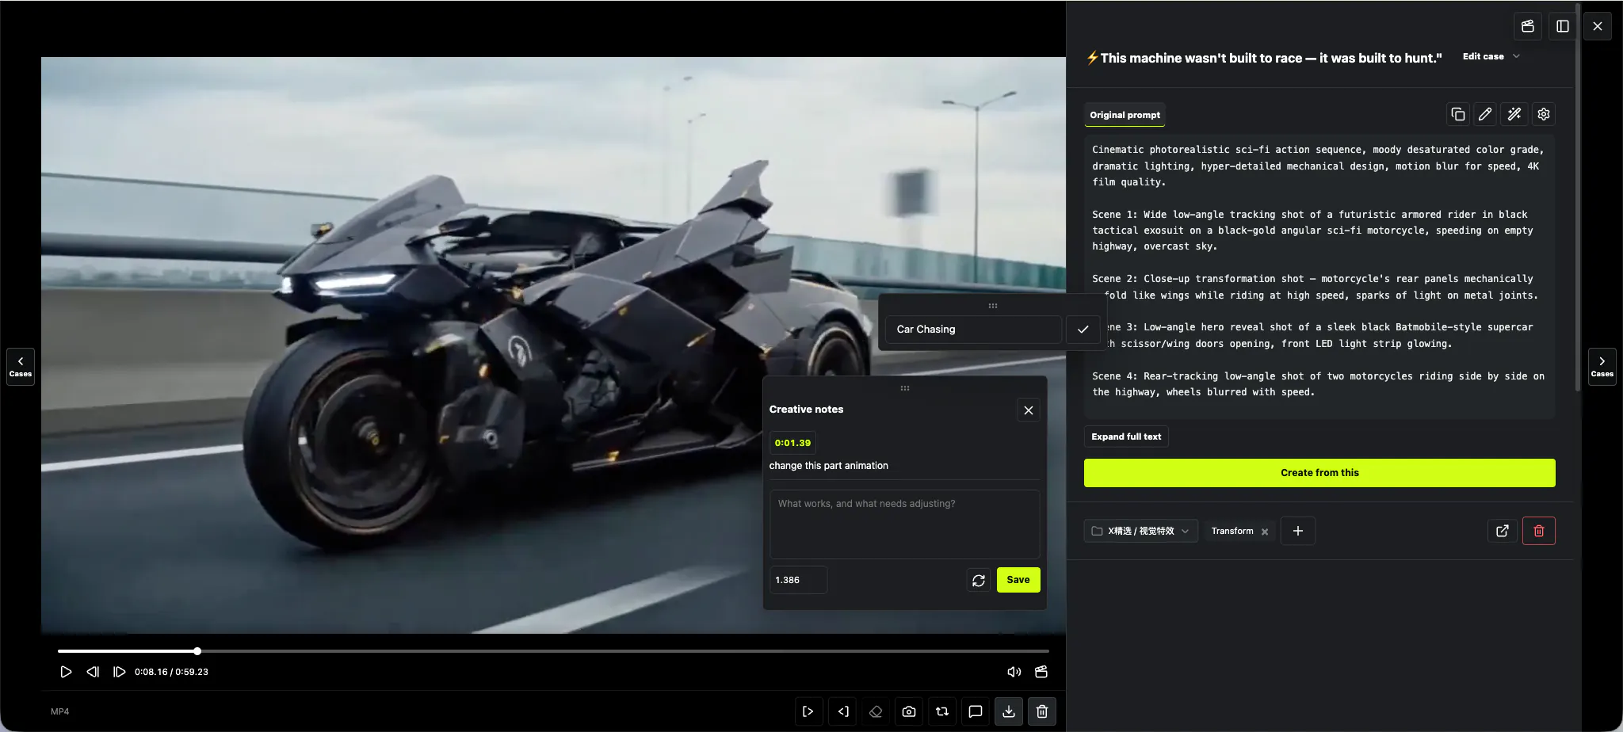Edit the original prompt with pencil icon
The height and width of the screenshot is (732, 1623).
(x=1485, y=115)
